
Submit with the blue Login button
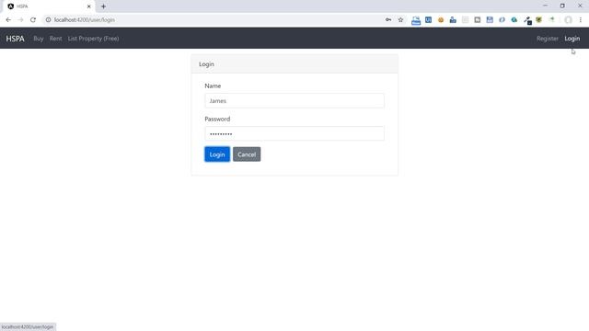[x=217, y=154]
